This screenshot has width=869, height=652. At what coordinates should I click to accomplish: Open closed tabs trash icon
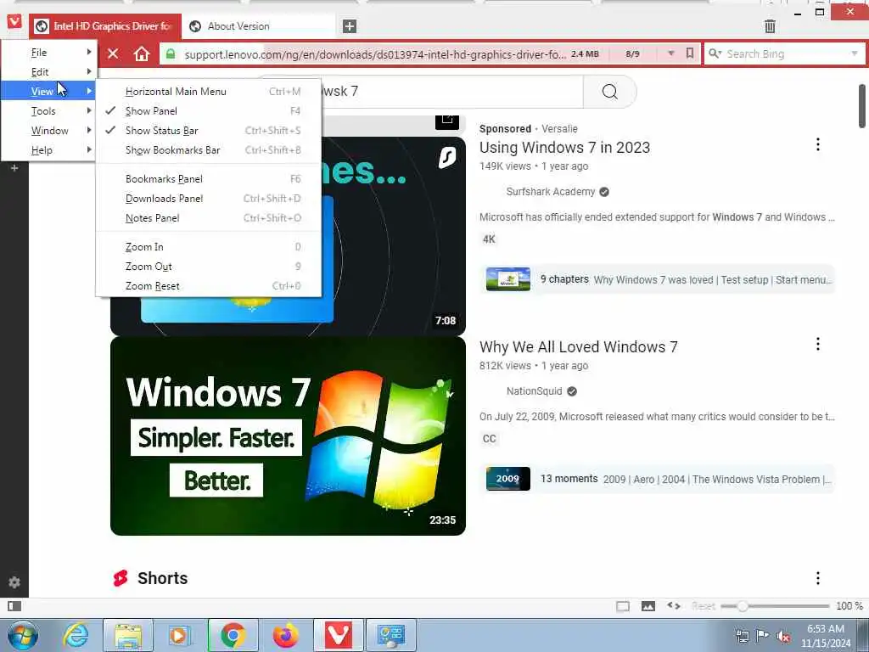(x=770, y=25)
